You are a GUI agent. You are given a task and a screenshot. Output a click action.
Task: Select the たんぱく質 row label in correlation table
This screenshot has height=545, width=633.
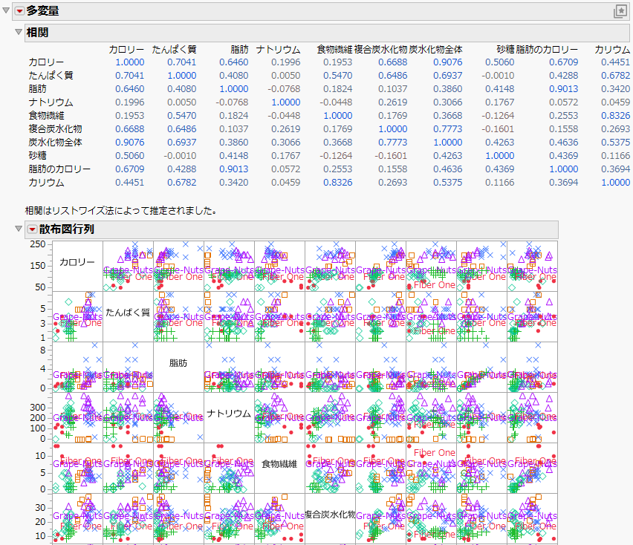pyautogui.click(x=51, y=76)
